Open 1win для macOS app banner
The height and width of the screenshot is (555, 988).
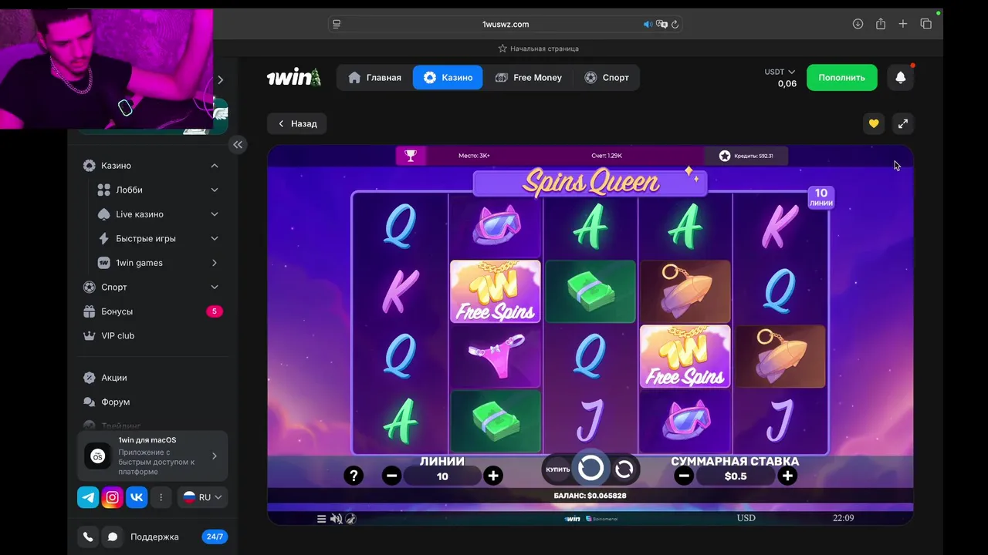point(152,456)
